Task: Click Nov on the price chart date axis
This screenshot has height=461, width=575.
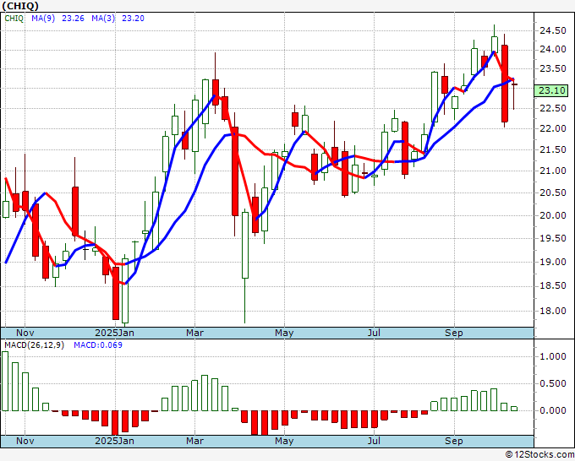Action: click(25, 333)
